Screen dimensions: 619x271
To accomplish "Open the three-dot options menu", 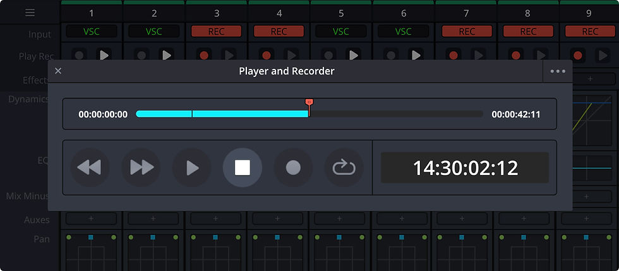I will tap(557, 71).
